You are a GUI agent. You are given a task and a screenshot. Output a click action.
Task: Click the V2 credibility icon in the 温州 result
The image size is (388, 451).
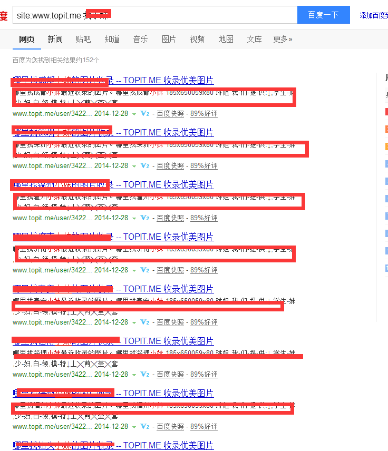pos(145,218)
